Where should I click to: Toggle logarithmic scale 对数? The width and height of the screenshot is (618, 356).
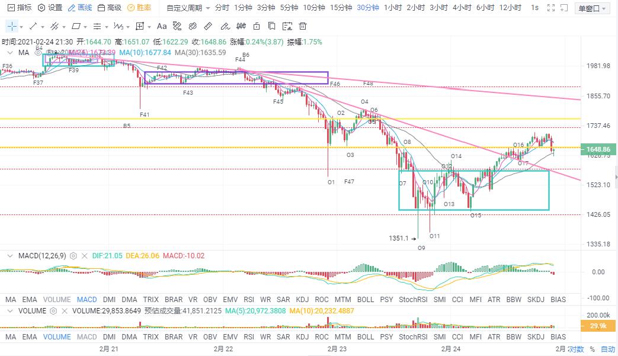click(577, 349)
